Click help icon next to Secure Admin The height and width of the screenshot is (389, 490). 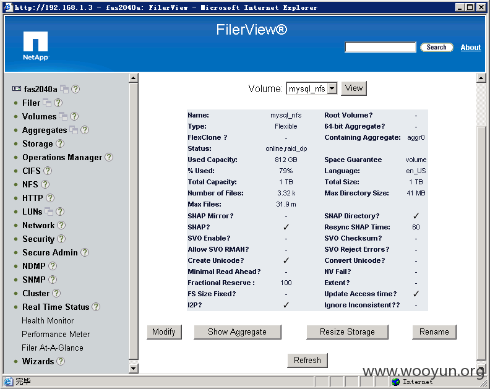tap(85, 252)
